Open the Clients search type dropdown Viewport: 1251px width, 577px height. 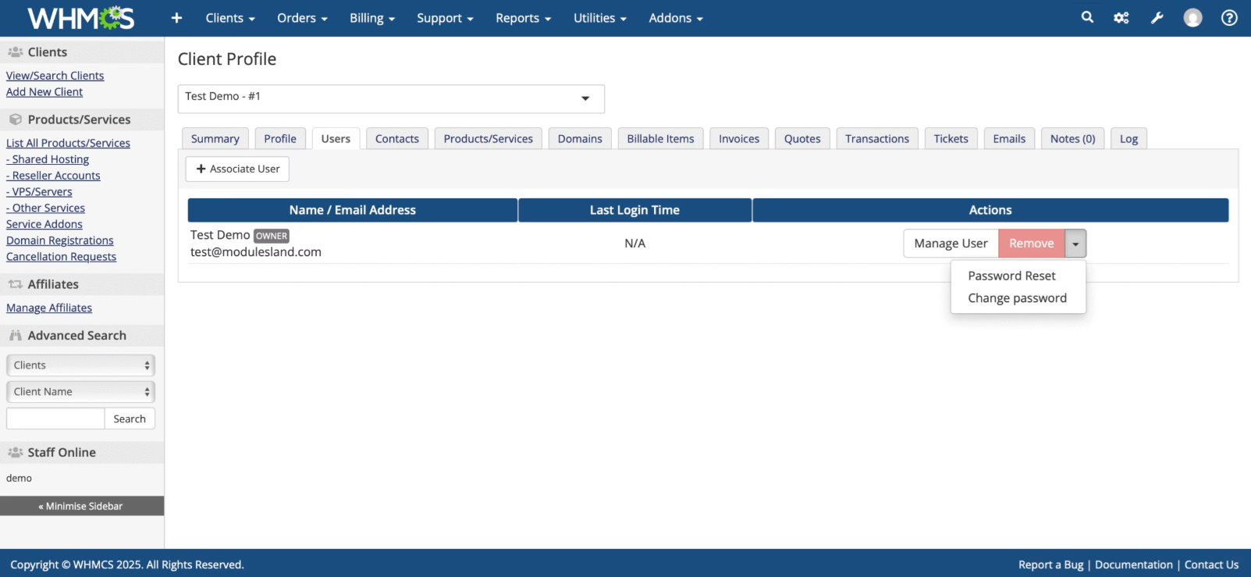(80, 365)
